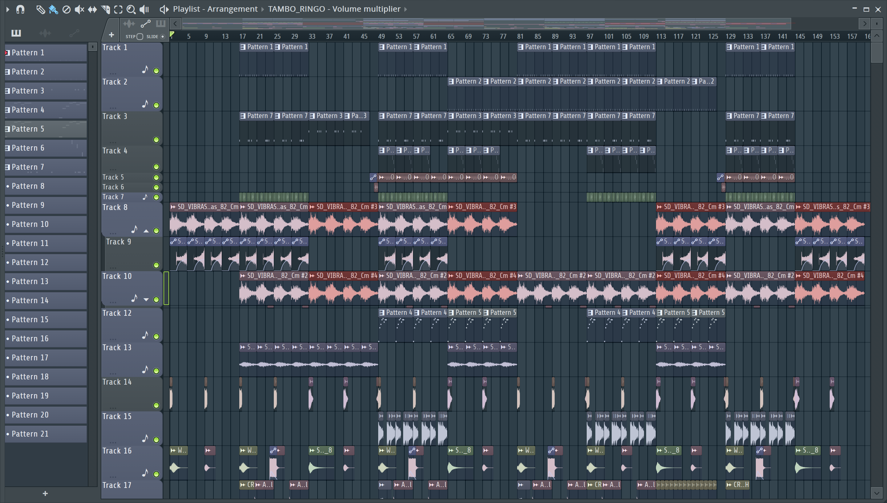Screen dimensions: 887x503
Task: Mute Track 16 with its green LED
Action: click(x=156, y=474)
